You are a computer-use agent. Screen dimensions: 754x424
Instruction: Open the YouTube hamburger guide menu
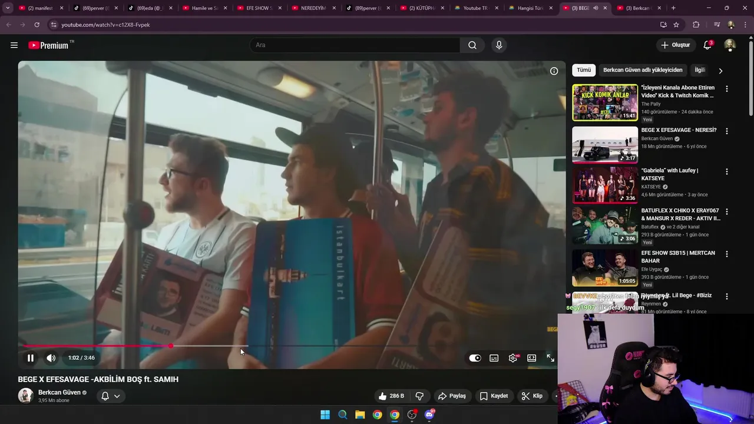click(14, 45)
